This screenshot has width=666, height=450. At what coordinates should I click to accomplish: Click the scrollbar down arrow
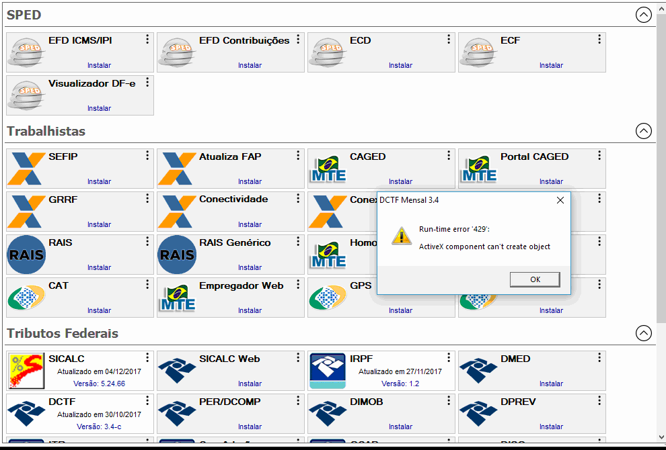pos(661,437)
